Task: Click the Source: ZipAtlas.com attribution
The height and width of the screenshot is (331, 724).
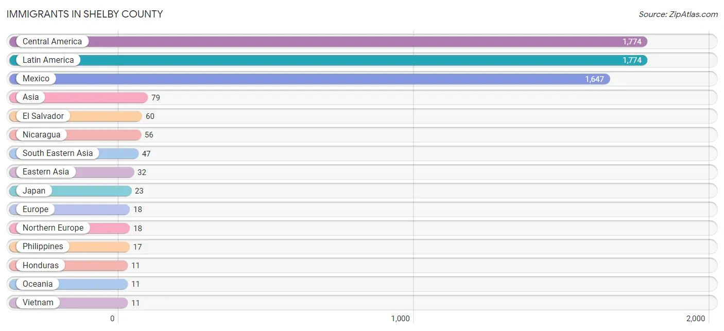Action: [x=678, y=14]
